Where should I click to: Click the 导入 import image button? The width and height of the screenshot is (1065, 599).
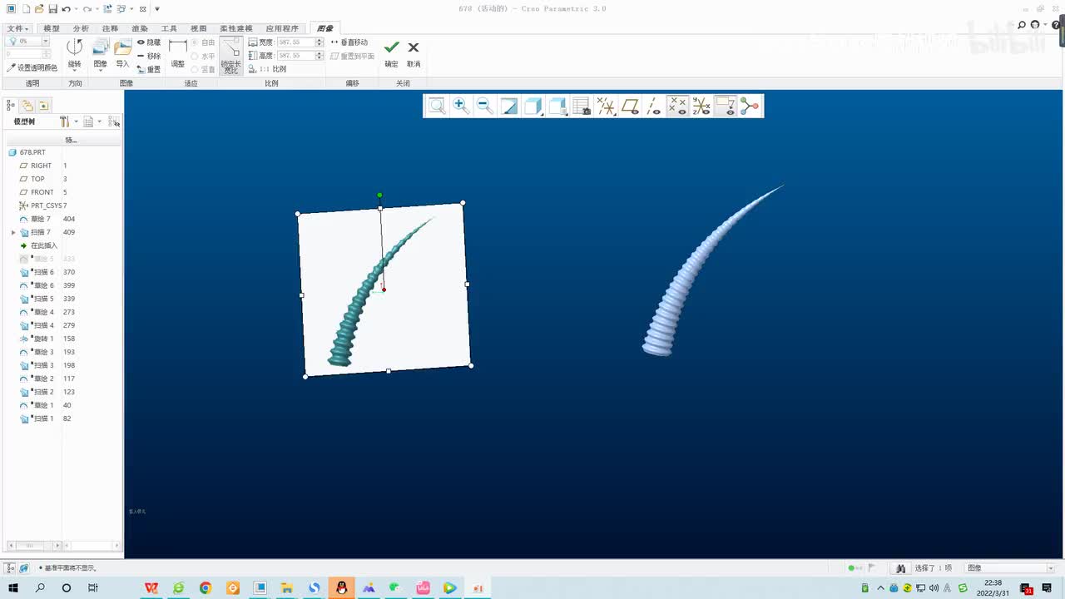[122, 53]
